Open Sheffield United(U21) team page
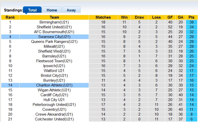 pos(54,27)
